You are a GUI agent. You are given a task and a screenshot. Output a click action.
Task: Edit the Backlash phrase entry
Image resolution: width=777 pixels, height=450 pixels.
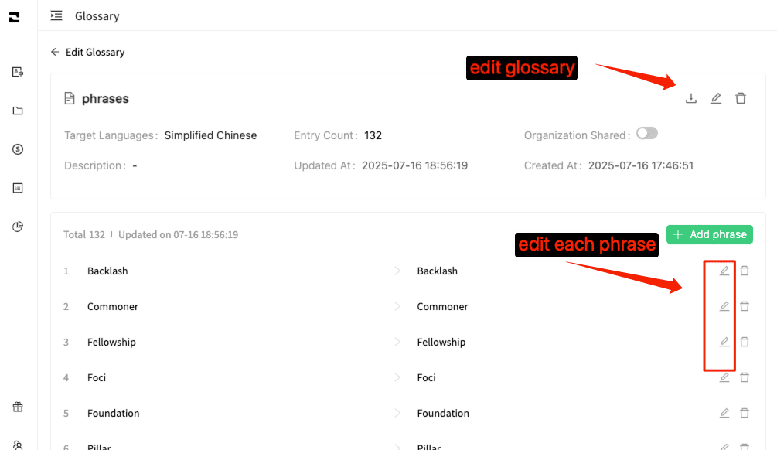tap(724, 271)
